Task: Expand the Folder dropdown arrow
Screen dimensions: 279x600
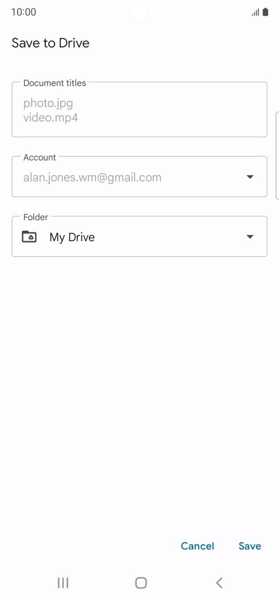Action: [250, 236]
